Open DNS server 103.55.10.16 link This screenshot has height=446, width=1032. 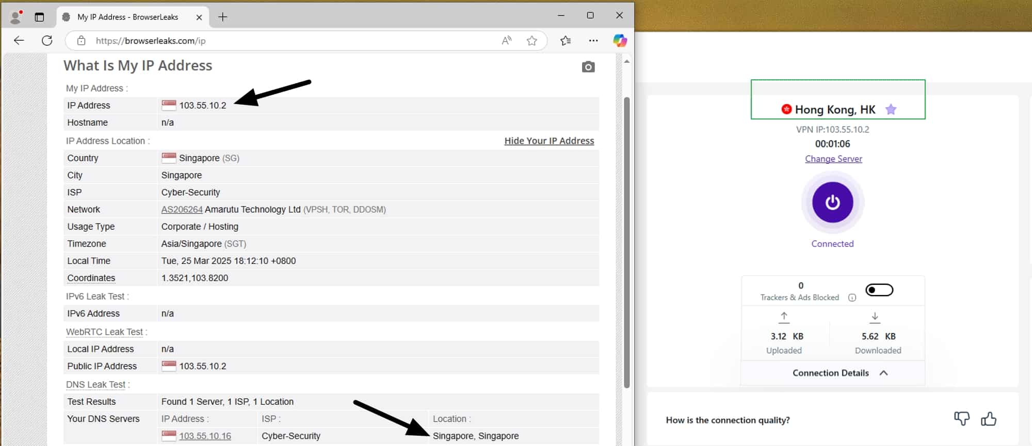[x=205, y=436]
